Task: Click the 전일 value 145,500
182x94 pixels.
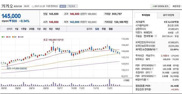Action: click(54, 14)
